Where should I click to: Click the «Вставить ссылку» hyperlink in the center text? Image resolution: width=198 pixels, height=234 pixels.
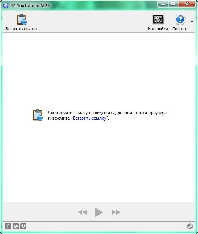pos(89,118)
